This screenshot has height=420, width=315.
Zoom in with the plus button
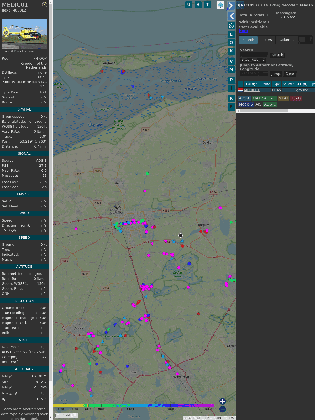point(223,401)
